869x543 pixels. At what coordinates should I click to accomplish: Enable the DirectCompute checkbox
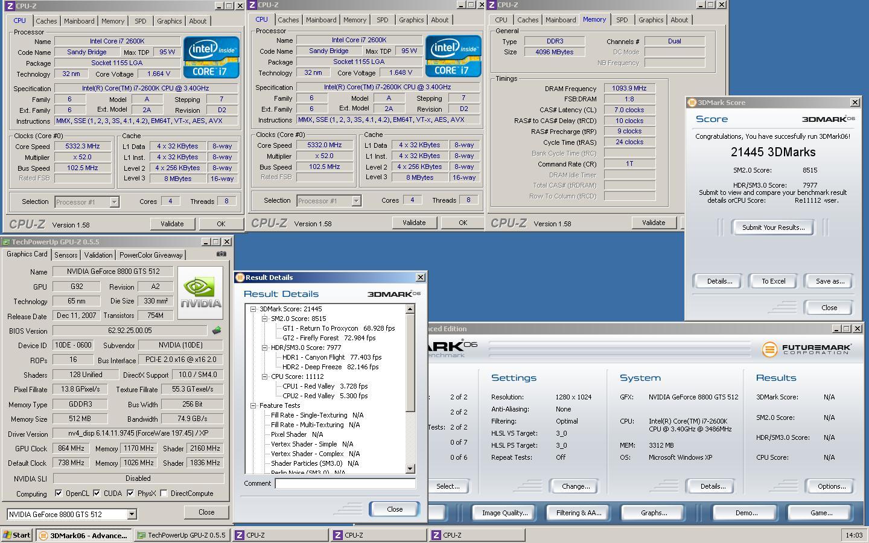tap(164, 493)
